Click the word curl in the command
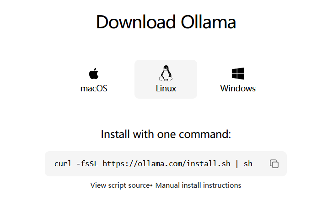The width and height of the screenshot is (333, 206). tap(63, 164)
